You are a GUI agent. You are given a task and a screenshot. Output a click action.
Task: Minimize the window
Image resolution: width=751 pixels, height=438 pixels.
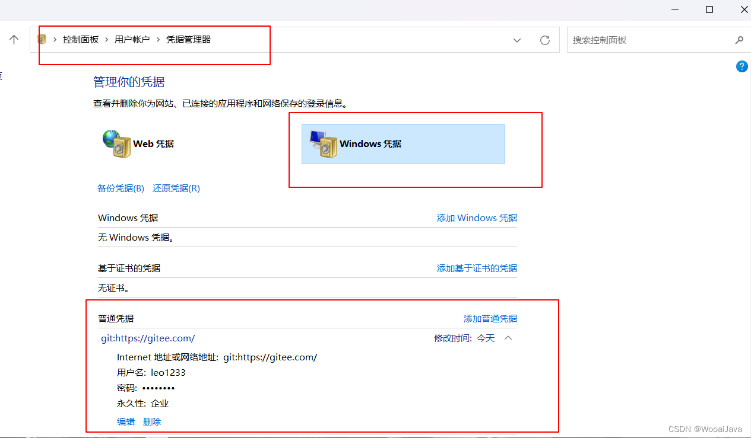click(675, 9)
